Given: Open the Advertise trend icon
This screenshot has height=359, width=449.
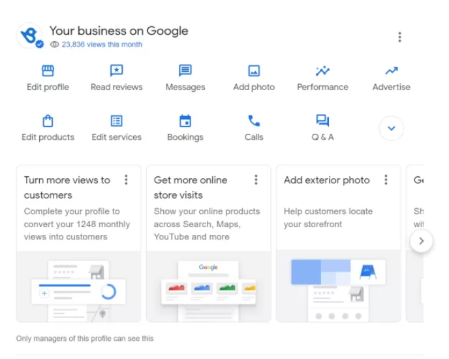Looking at the screenshot, I should [x=392, y=70].
